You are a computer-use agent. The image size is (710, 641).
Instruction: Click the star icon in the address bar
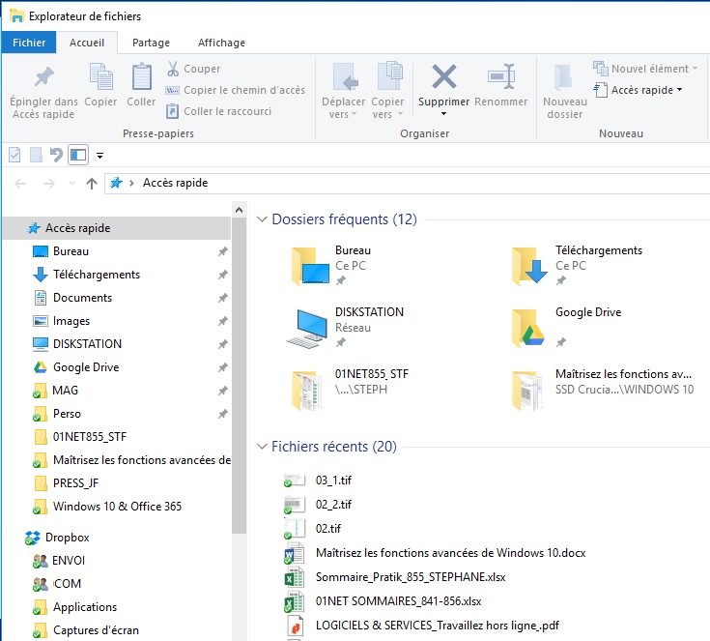[x=116, y=183]
